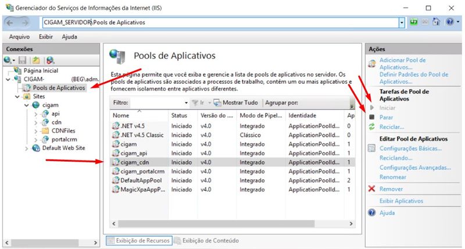The width and height of the screenshot is (465, 249).
Task: Open the Exibir menu
Action: click(x=46, y=37)
